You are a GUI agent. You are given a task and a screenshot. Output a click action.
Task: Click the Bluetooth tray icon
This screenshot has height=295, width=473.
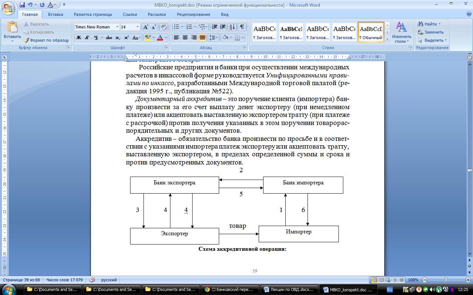click(452, 290)
